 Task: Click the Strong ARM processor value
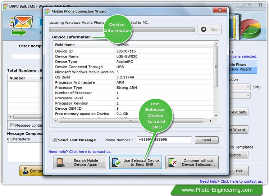[127, 87]
